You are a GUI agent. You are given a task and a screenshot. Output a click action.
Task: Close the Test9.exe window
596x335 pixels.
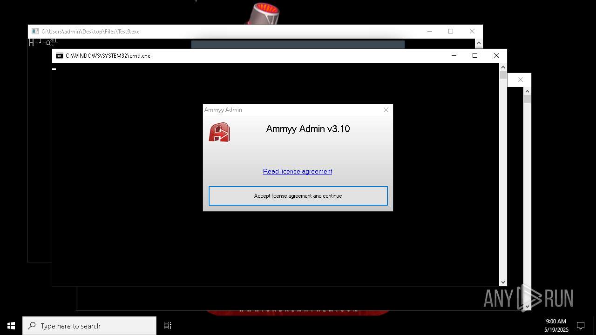[472, 31]
